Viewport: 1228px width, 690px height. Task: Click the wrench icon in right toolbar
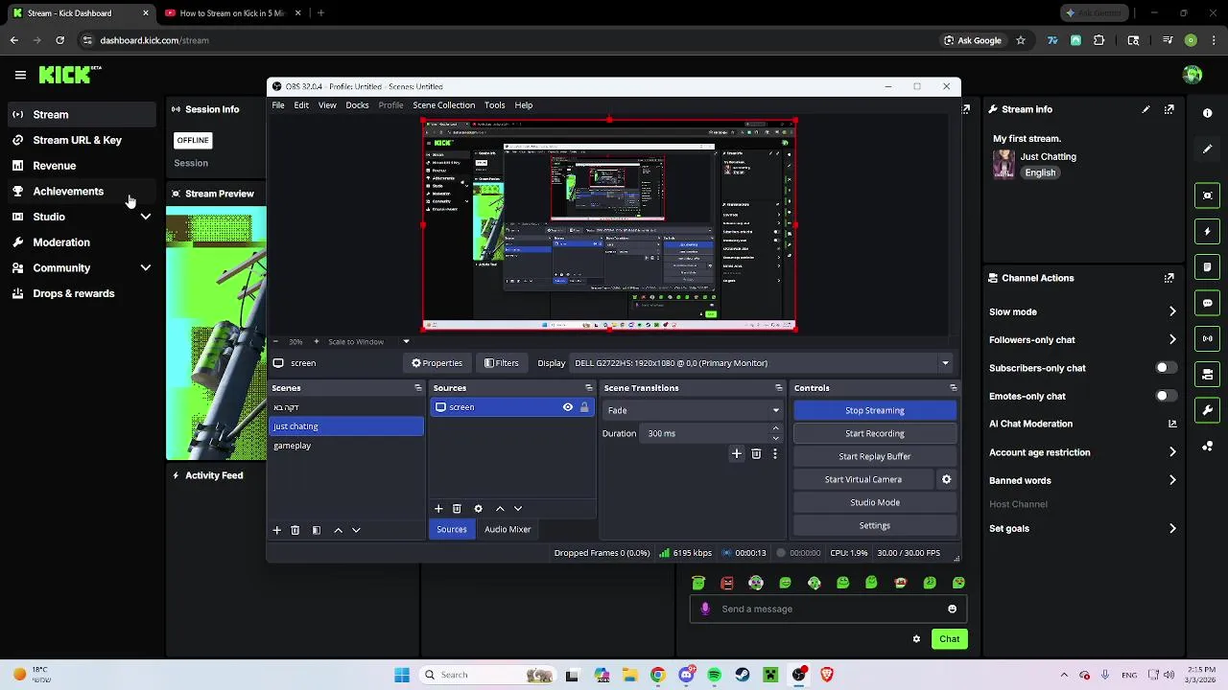1208,410
